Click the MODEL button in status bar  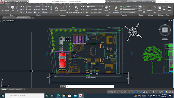(x=110, y=92)
